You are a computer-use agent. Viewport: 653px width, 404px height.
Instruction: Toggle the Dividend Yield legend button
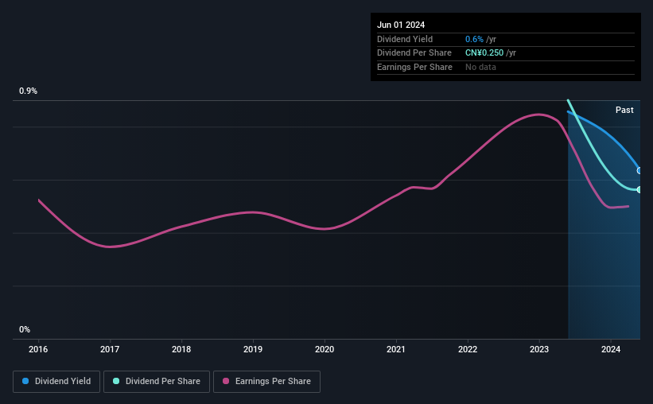click(x=56, y=382)
